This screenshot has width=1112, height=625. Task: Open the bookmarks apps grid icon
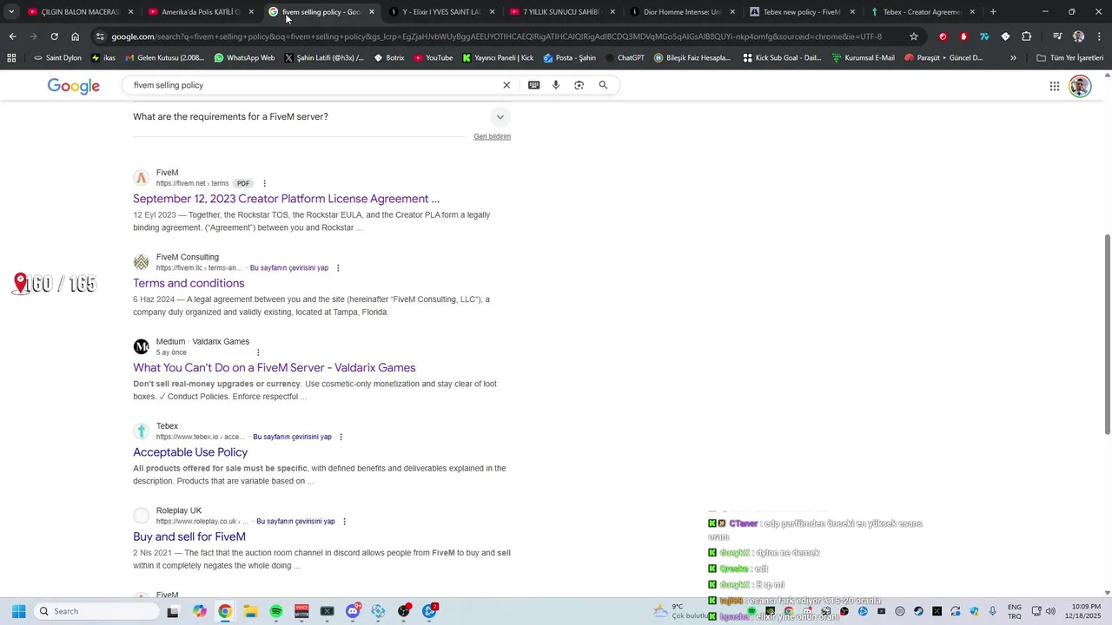tap(11, 58)
